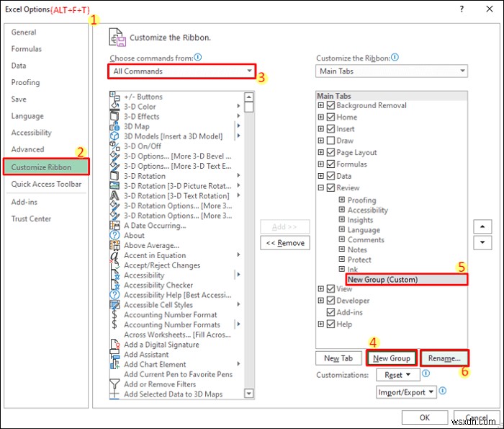504x429 pixels.
Task: Click the Add a Digital Signature icon
Action: coord(114,345)
